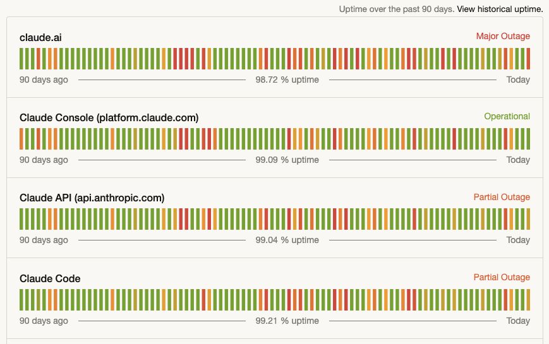Select the 99.21 % uptime value
549x344 pixels.
[287, 321]
